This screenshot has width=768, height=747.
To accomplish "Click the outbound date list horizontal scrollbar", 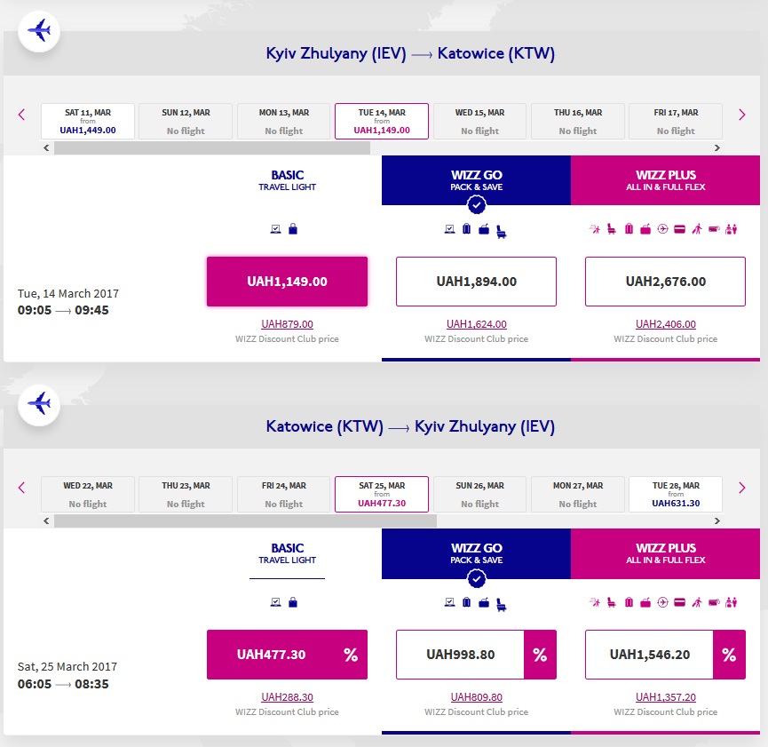I will pos(211,148).
